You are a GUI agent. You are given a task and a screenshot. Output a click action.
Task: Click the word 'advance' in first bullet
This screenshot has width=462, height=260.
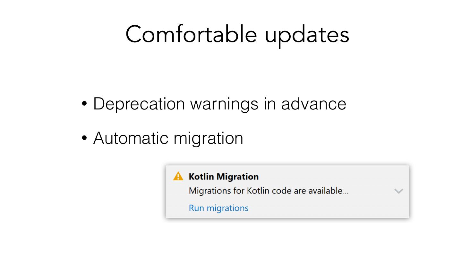point(313,104)
